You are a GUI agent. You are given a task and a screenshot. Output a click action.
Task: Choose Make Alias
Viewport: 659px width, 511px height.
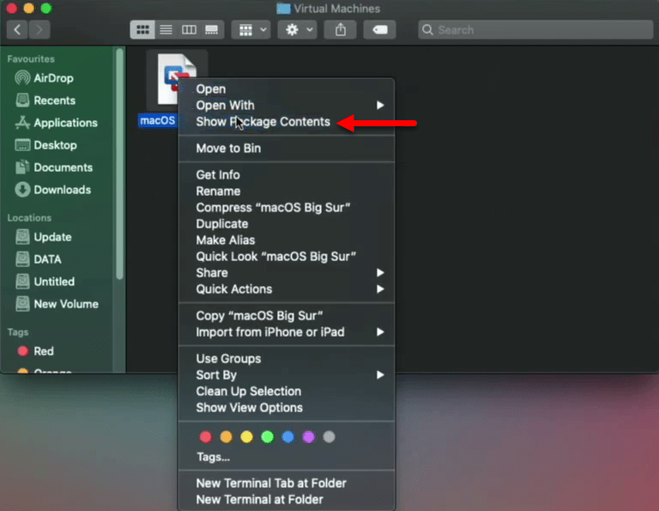(287, 240)
